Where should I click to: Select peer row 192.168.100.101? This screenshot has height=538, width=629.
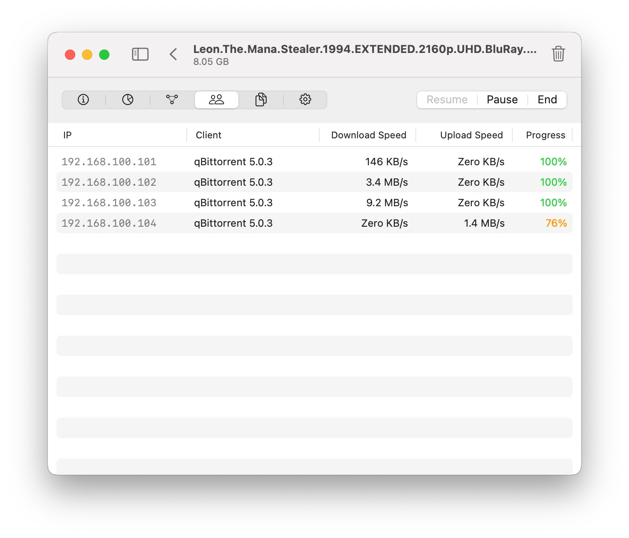tap(109, 162)
